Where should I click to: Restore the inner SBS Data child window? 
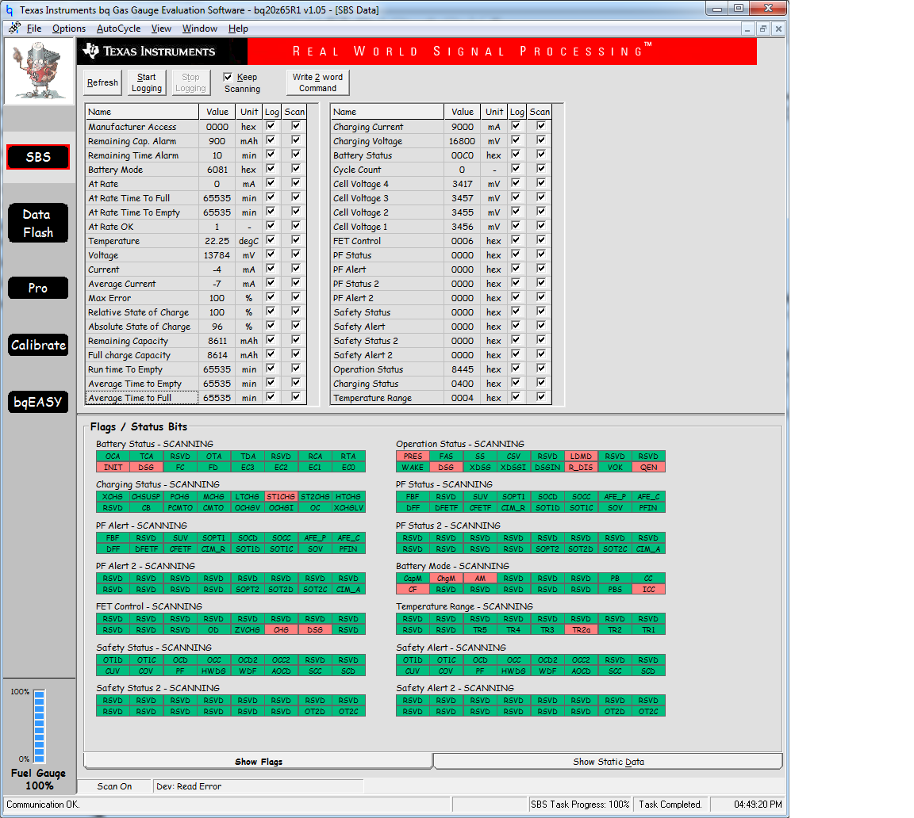[763, 29]
